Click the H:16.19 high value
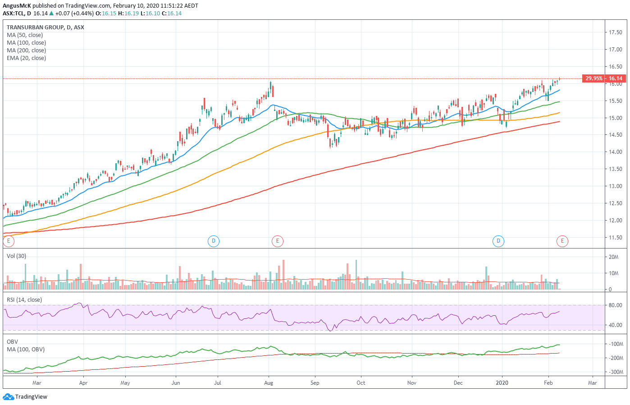The image size is (630, 405). 128,14
